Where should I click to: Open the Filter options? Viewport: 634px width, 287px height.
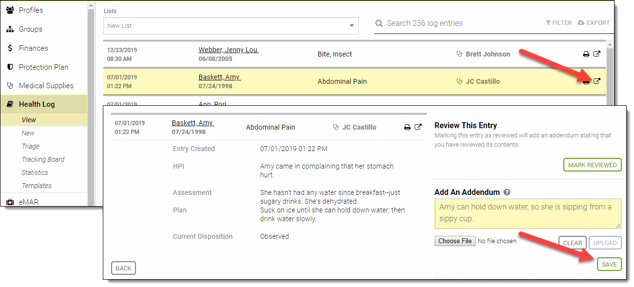(558, 23)
